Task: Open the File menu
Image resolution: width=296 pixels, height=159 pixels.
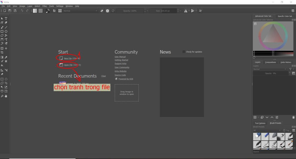Action: pyautogui.click(x=3, y=6)
